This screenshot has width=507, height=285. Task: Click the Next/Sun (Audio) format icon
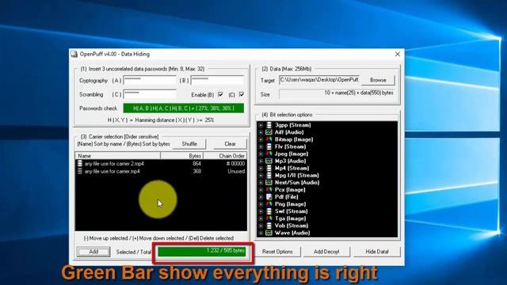click(x=269, y=183)
